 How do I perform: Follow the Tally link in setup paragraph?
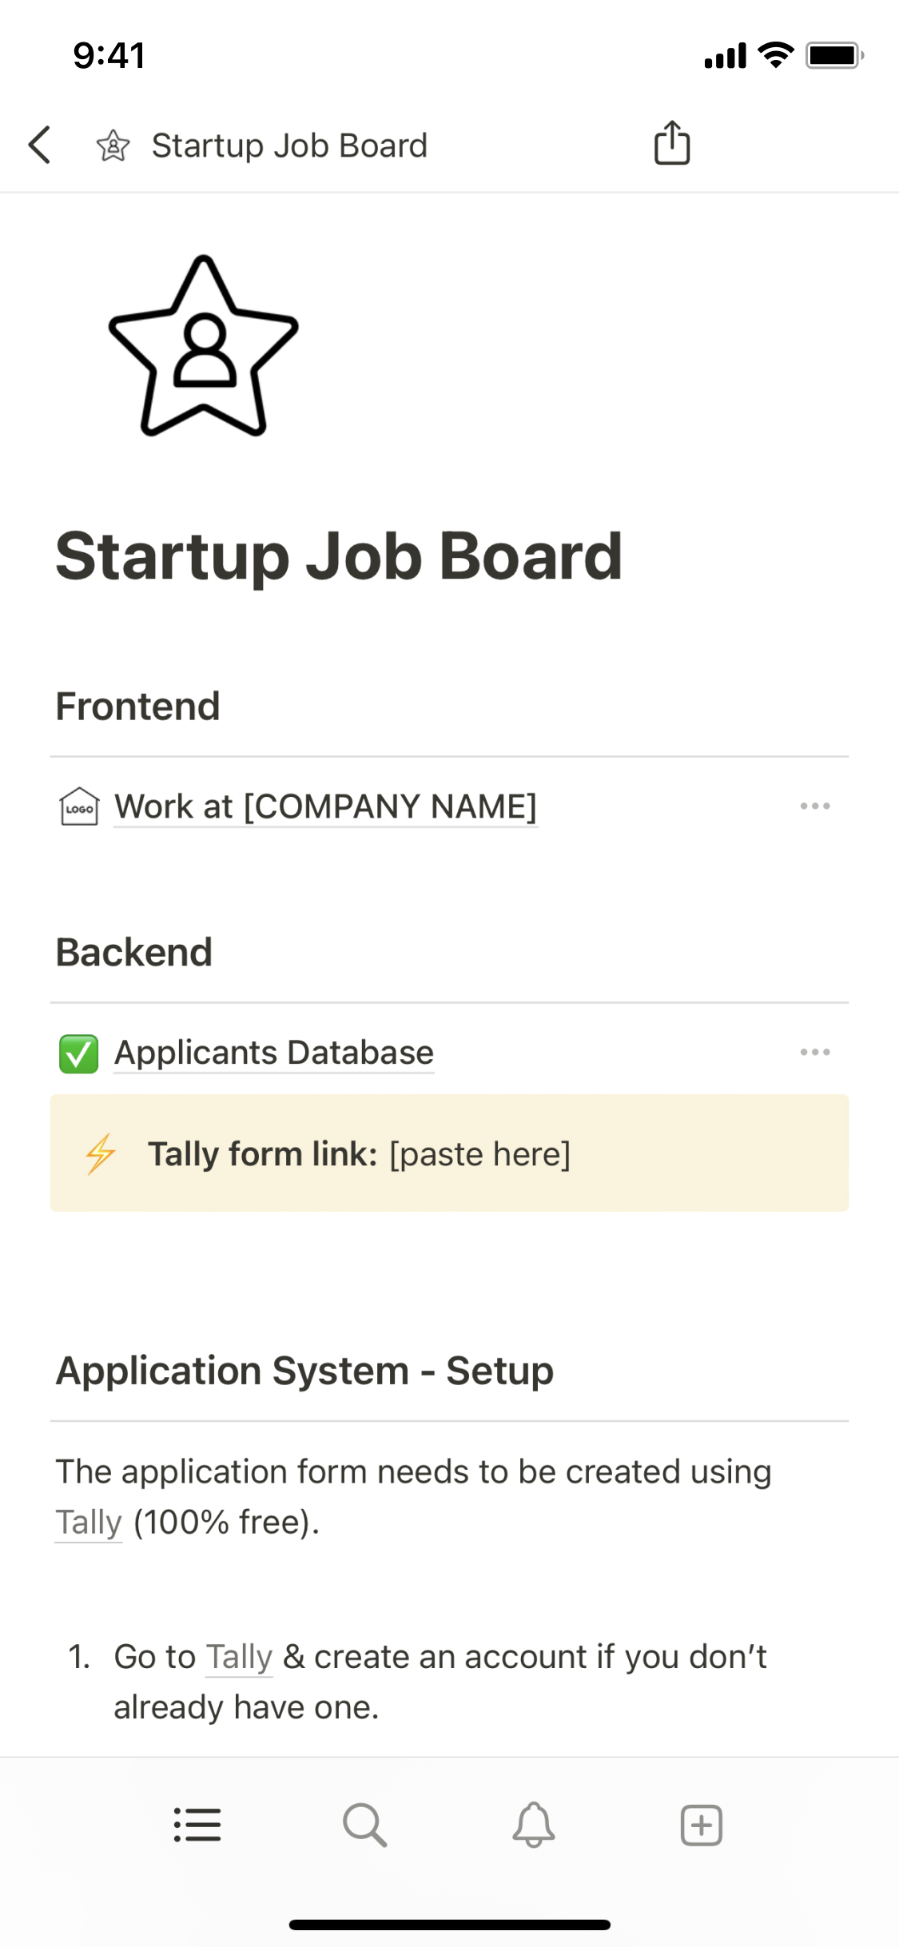click(x=89, y=1523)
